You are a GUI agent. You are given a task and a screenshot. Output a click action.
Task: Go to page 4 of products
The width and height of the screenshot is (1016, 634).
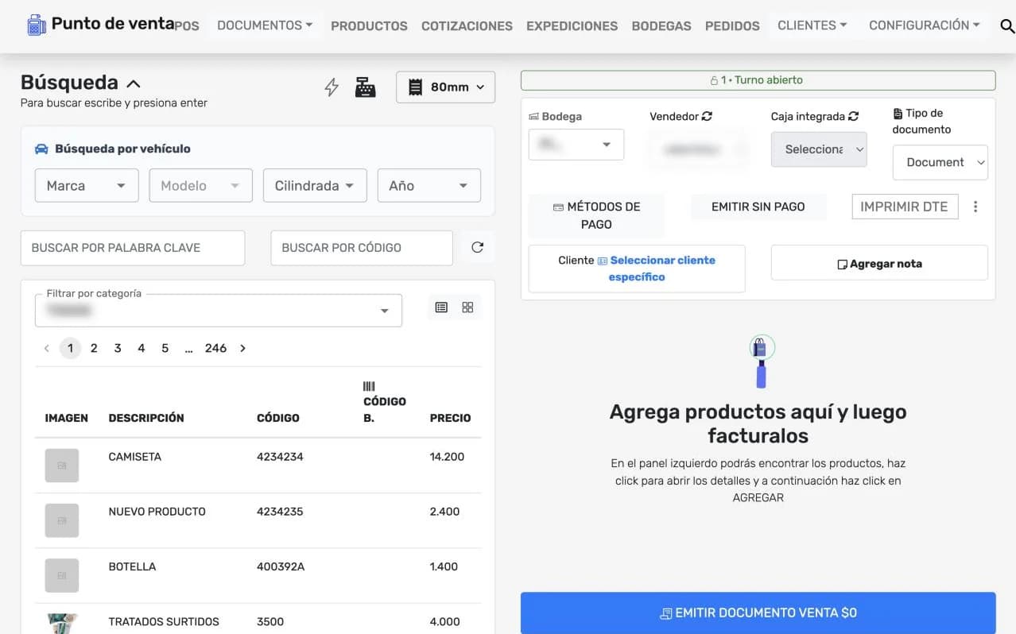[142, 348]
